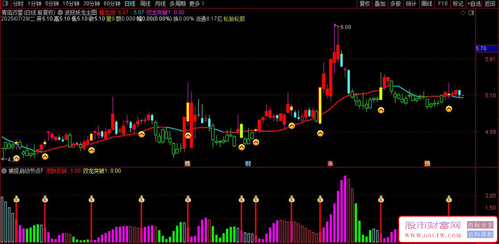The width and height of the screenshot is (499, 244).
Task: Click the 擒龙线: 5.07 value
Action: [114, 13]
